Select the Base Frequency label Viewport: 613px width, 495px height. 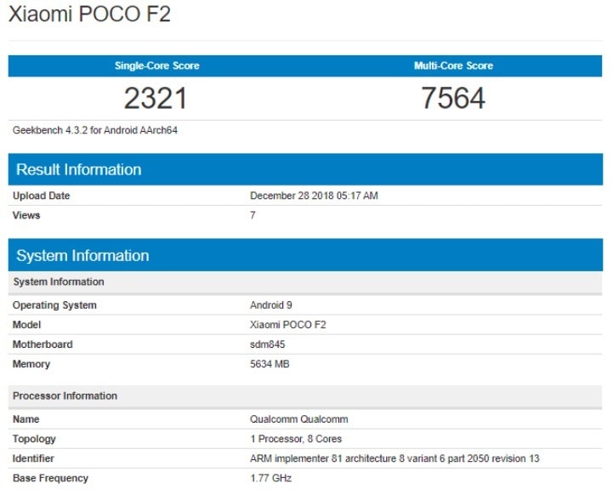tap(50, 478)
